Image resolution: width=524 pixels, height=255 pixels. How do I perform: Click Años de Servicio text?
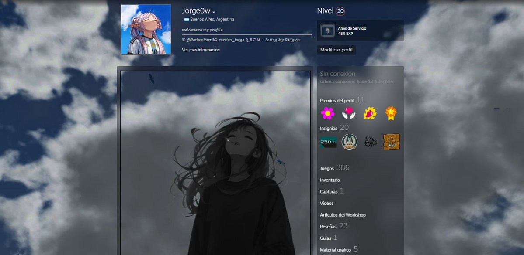(x=352, y=28)
